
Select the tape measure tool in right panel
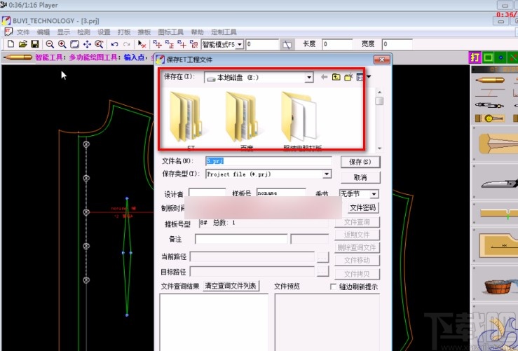coord(489,118)
